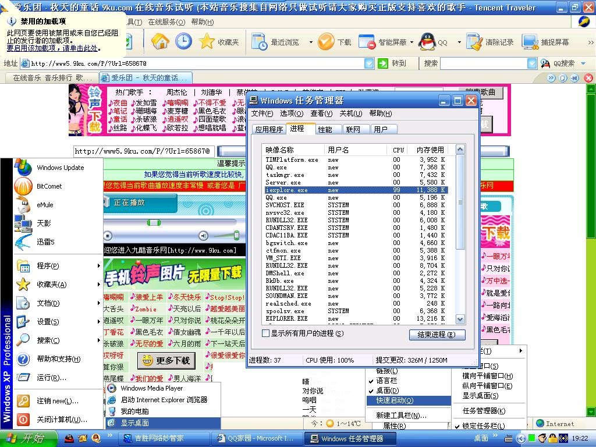Expand 最近浏览 dropdown arrow
596x447 pixels.
(x=311, y=42)
